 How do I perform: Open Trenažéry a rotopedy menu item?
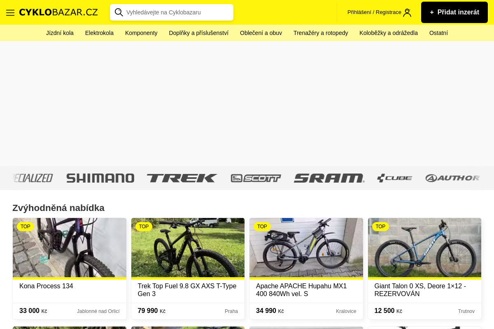[x=321, y=33]
